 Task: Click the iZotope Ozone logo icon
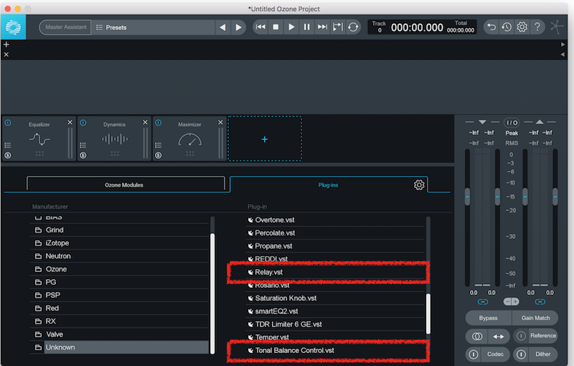tap(13, 27)
